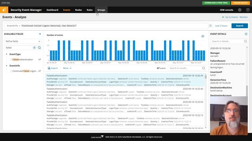Collapse the Available Fields panel
Viewport: 252px width, 141px height.
point(40,34)
